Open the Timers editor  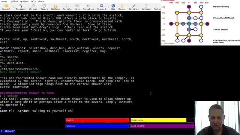click(x=44, y=7)
